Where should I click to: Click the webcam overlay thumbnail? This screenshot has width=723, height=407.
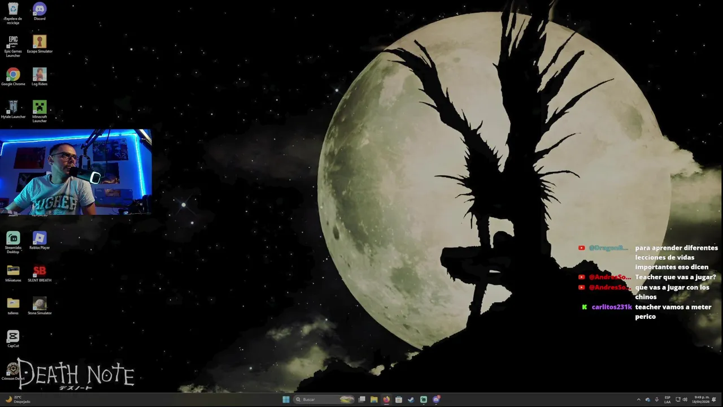(76, 172)
